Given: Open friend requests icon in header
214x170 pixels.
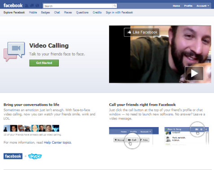Looking at the screenshot, I should pos(26,6).
